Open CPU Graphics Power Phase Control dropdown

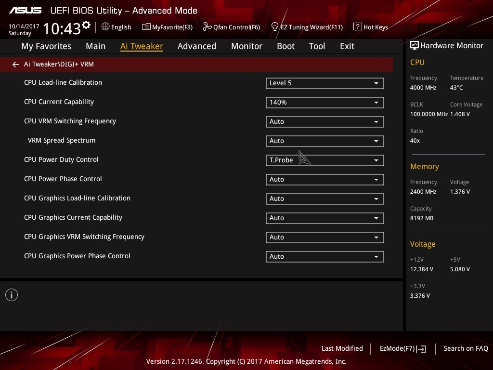[324, 256]
